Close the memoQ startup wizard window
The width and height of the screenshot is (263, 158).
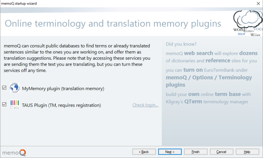[x=258, y=3]
